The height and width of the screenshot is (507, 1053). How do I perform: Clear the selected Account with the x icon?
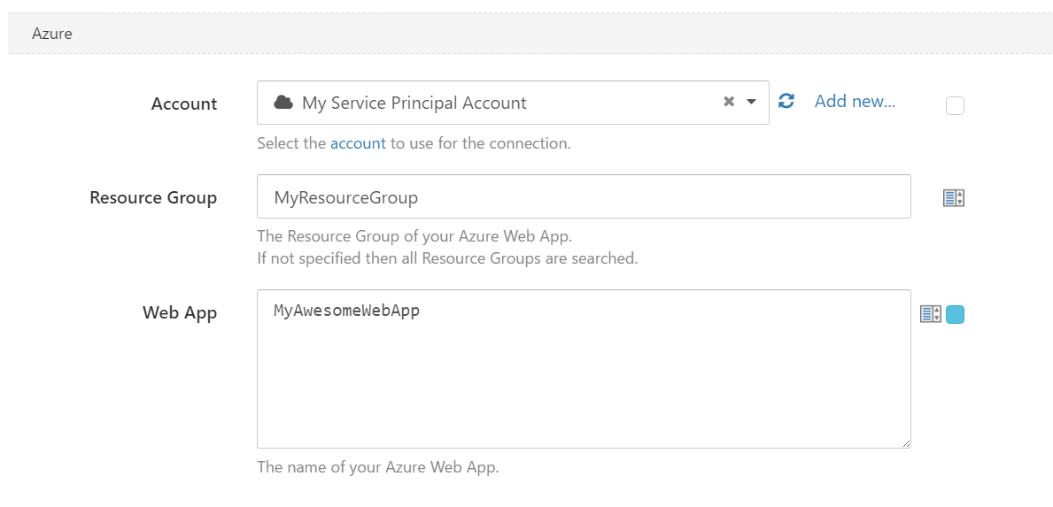click(729, 102)
